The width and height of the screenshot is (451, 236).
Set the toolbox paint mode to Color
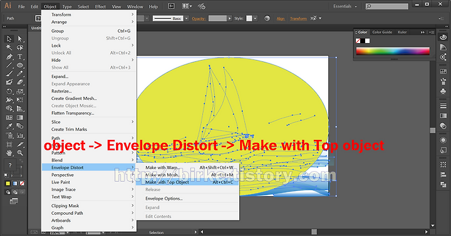pyautogui.click(x=8, y=184)
